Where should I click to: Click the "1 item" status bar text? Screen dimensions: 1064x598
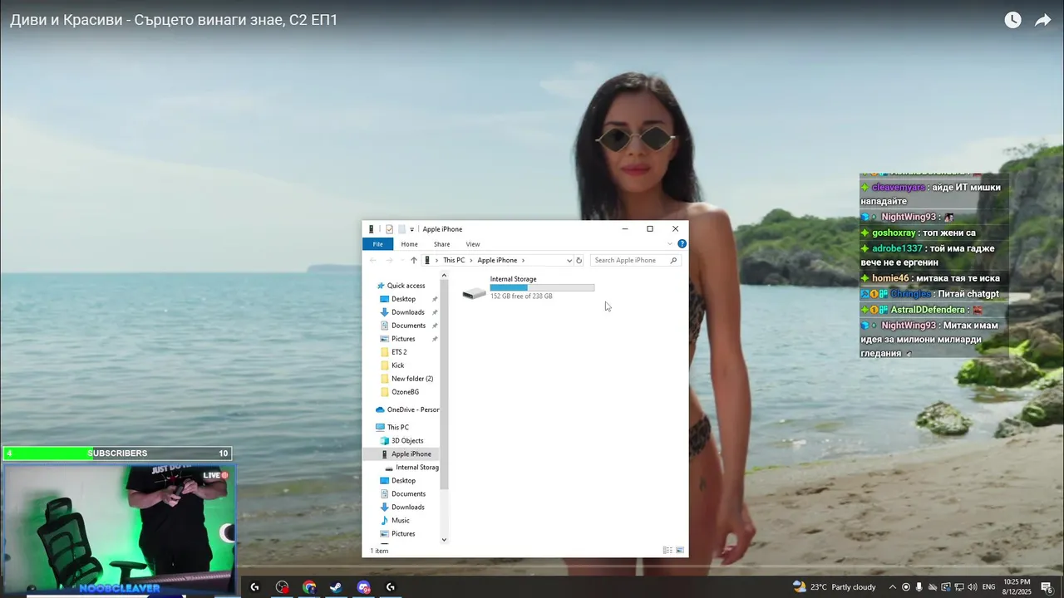coord(379,551)
